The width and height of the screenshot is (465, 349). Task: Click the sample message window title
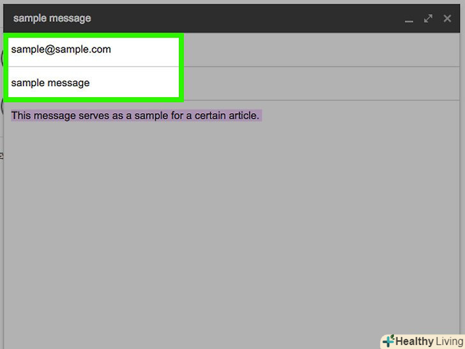[x=52, y=19]
